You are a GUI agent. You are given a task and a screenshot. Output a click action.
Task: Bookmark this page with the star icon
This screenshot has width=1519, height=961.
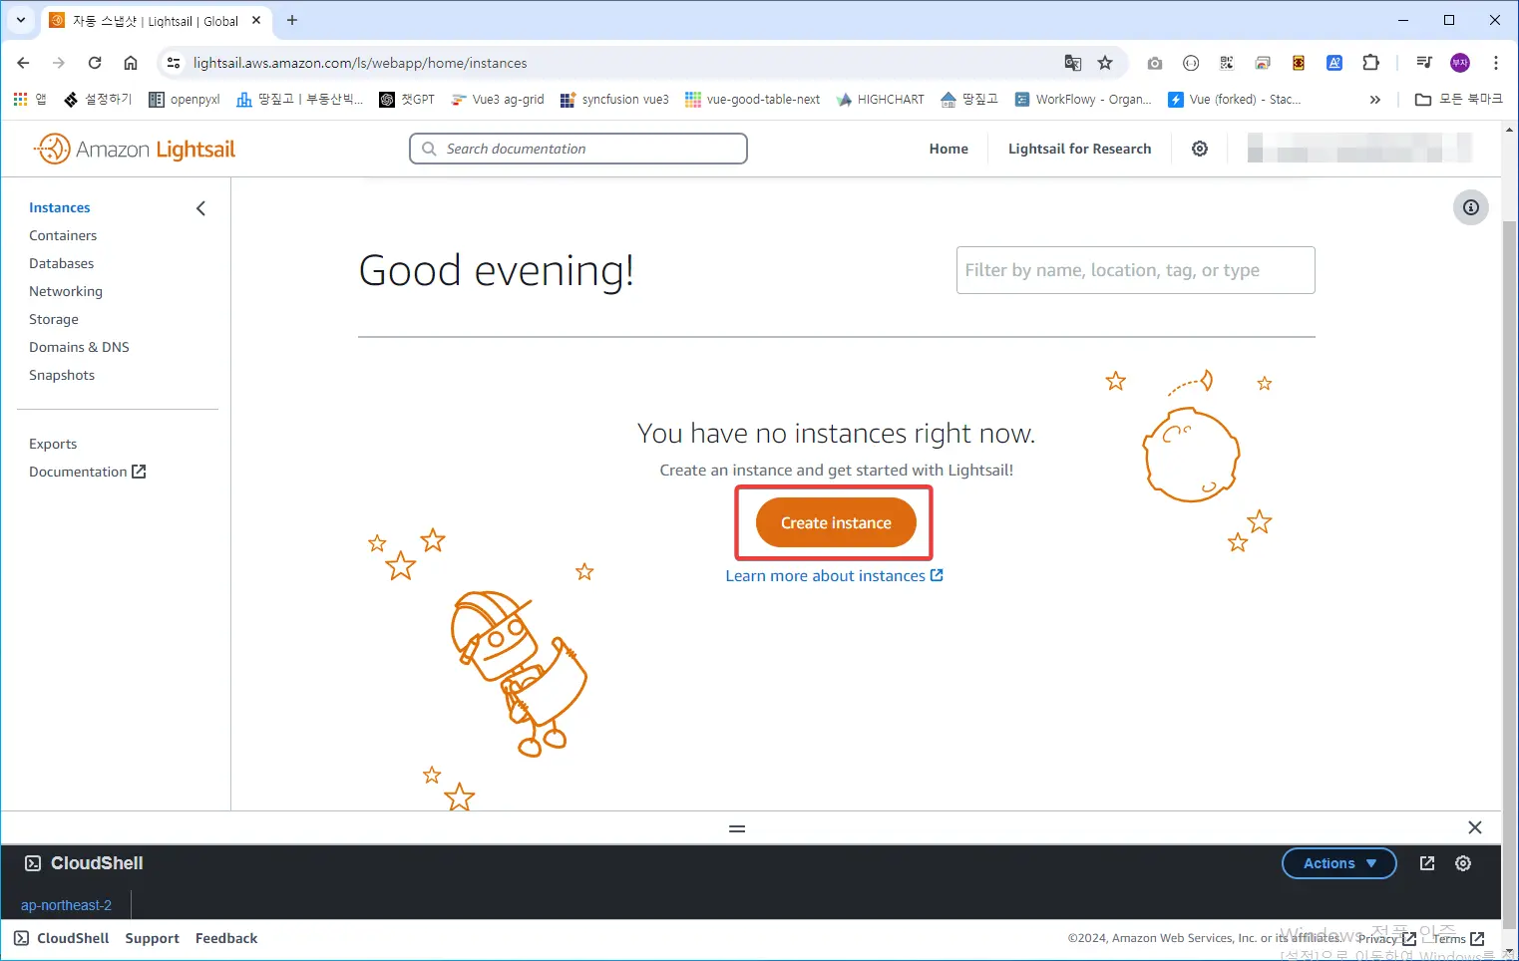coord(1105,62)
